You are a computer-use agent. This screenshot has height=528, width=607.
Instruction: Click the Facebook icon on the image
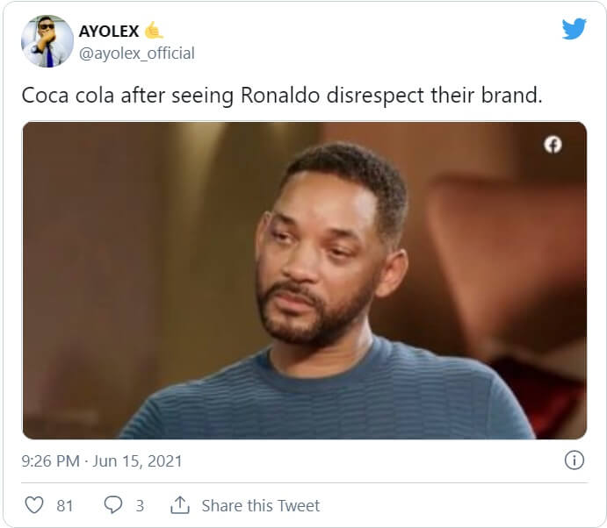[553, 145]
